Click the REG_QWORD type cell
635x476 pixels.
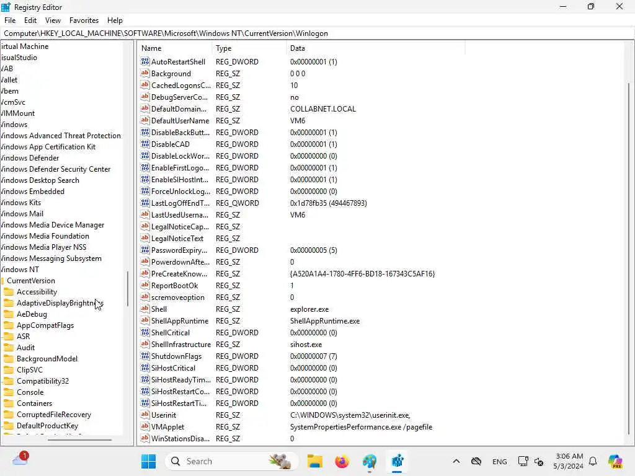pyautogui.click(x=237, y=203)
